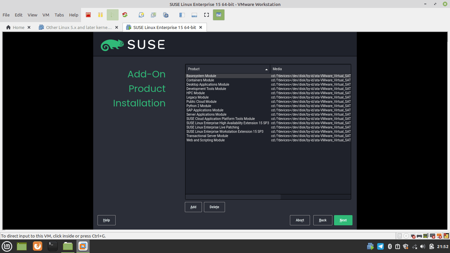Take a snapshot with the clock icon
The height and width of the screenshot is (253, 450).
[x=141, y=15]
